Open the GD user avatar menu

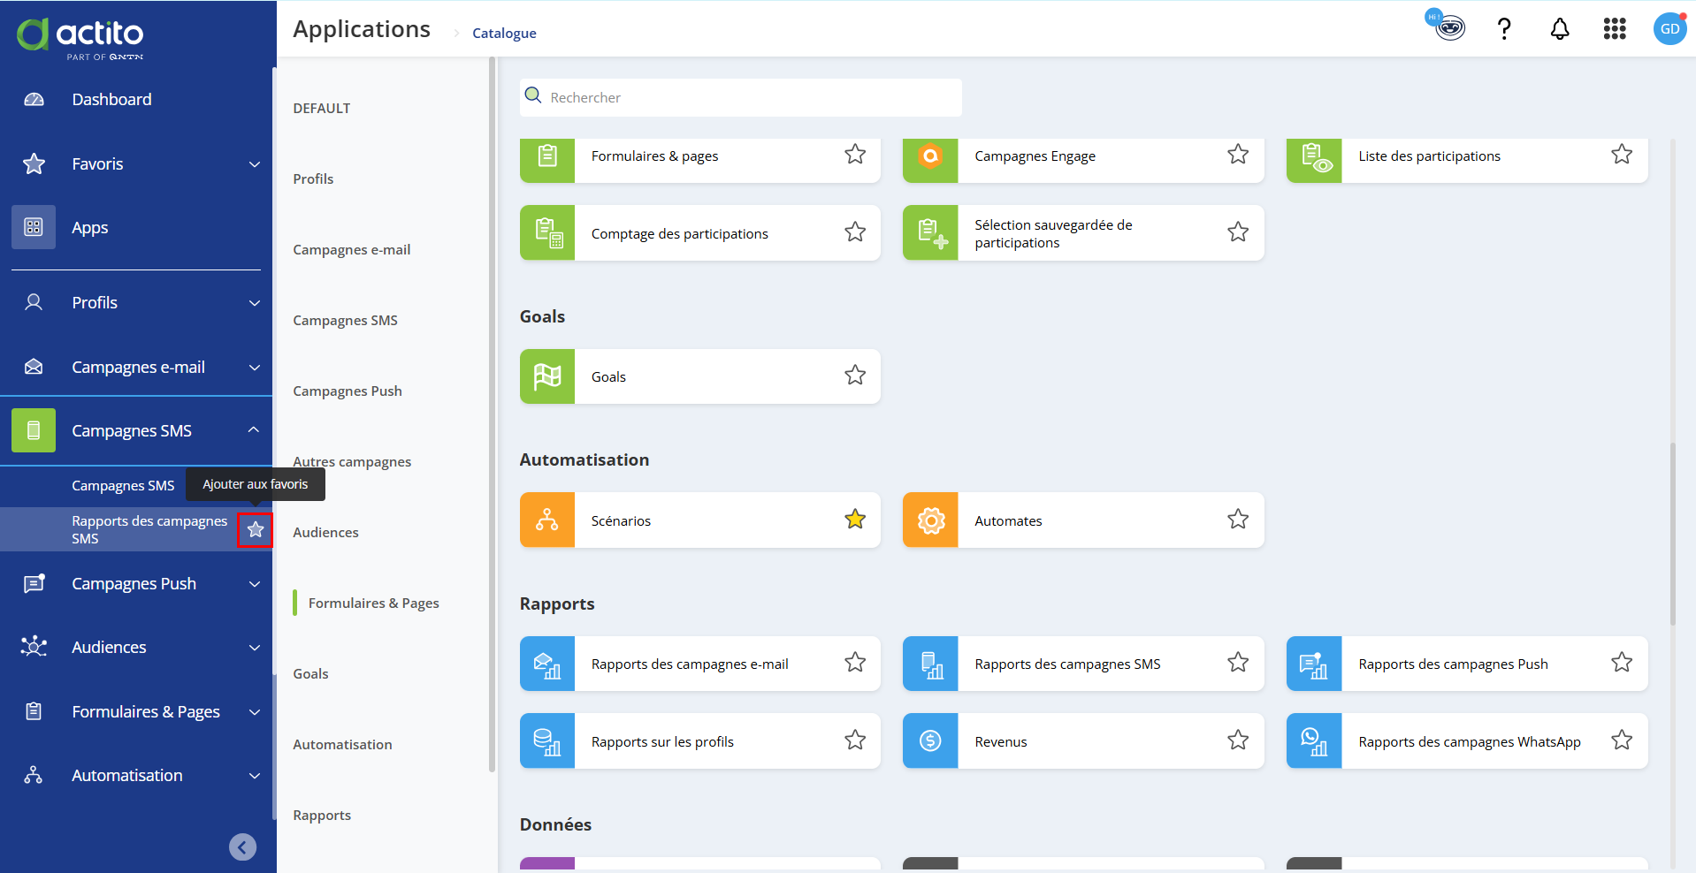tap(1669, 29)
